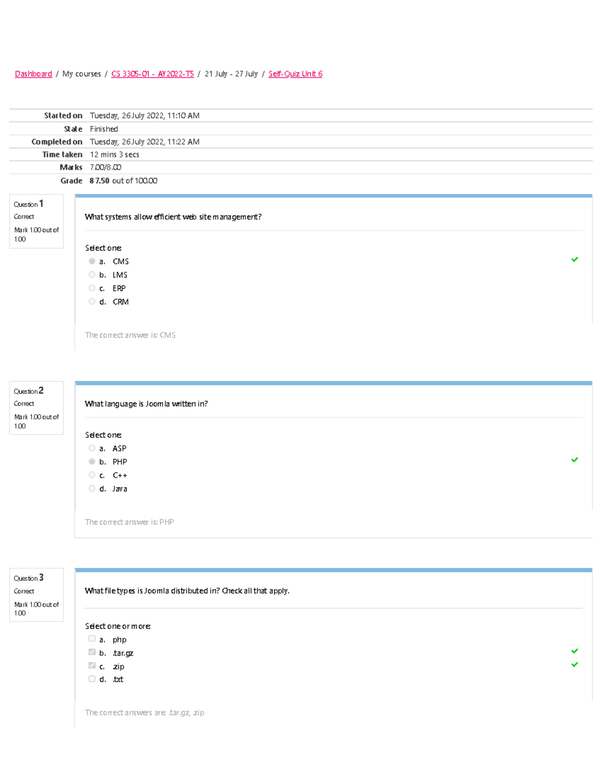Toggle the .tar.gz checkbox

(92, 652)
